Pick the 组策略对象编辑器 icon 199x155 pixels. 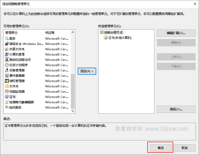point(7,102)
